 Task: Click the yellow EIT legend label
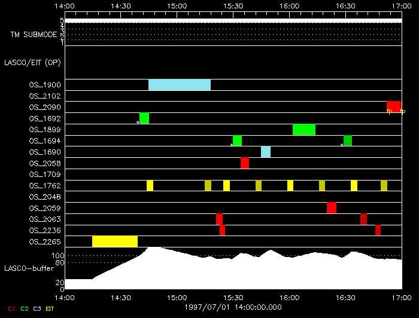pos(50,309)
